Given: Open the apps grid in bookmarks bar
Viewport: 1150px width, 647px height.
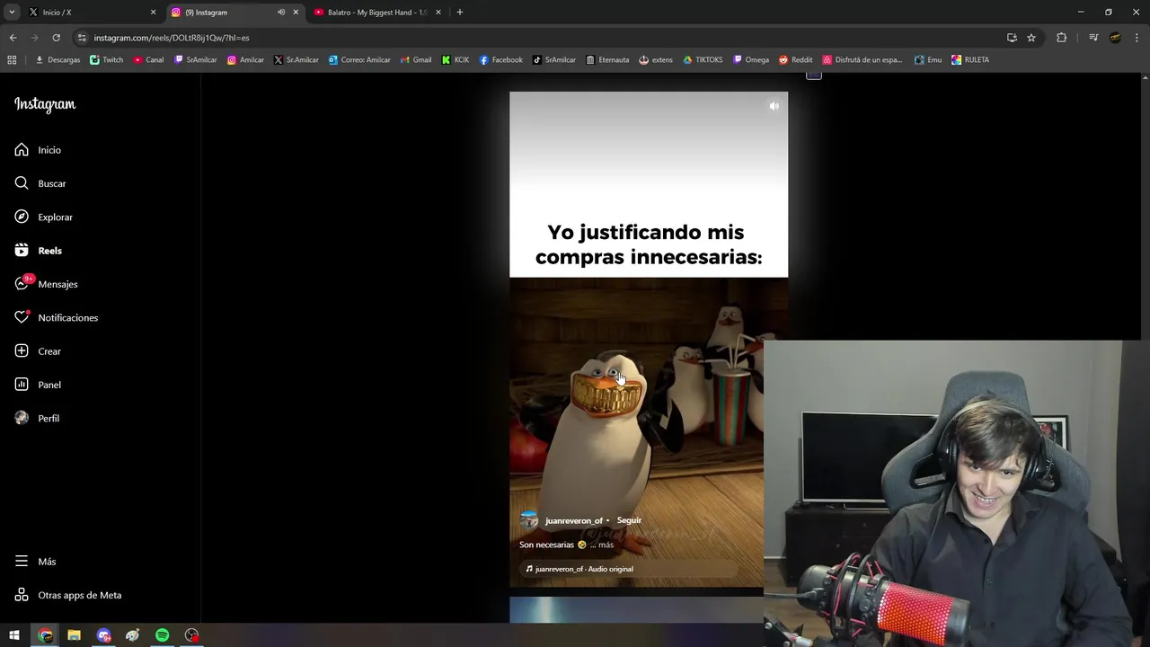Looking at the screenshot, I should 12,60.
